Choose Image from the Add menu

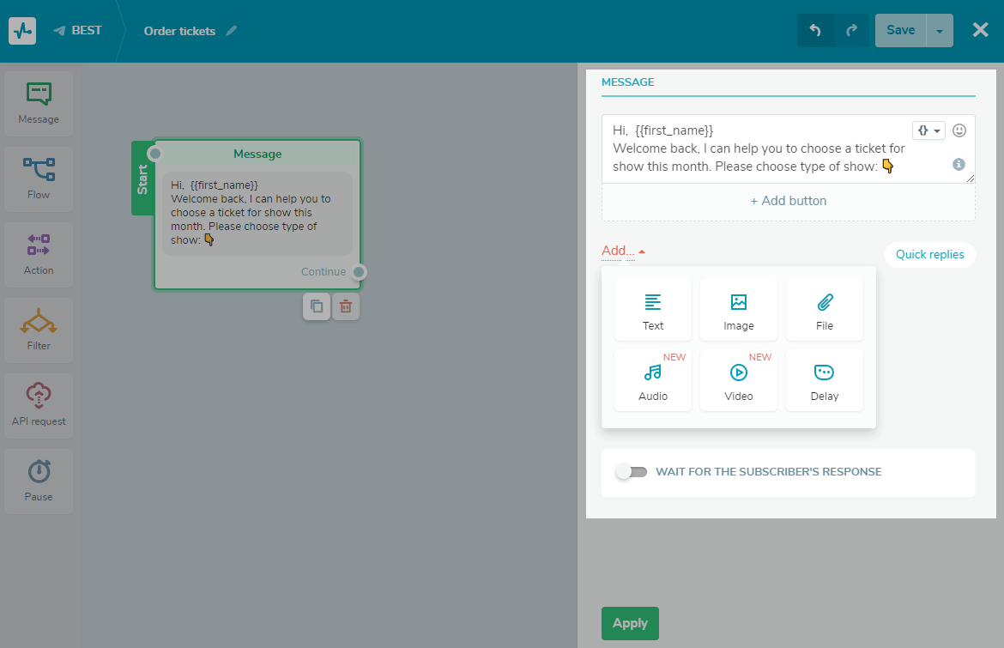(739, 310)
